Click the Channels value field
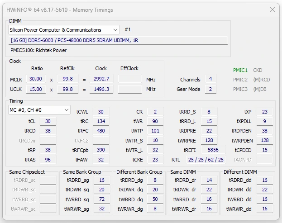Screen dimensions: 282x223 coord(210,79)
